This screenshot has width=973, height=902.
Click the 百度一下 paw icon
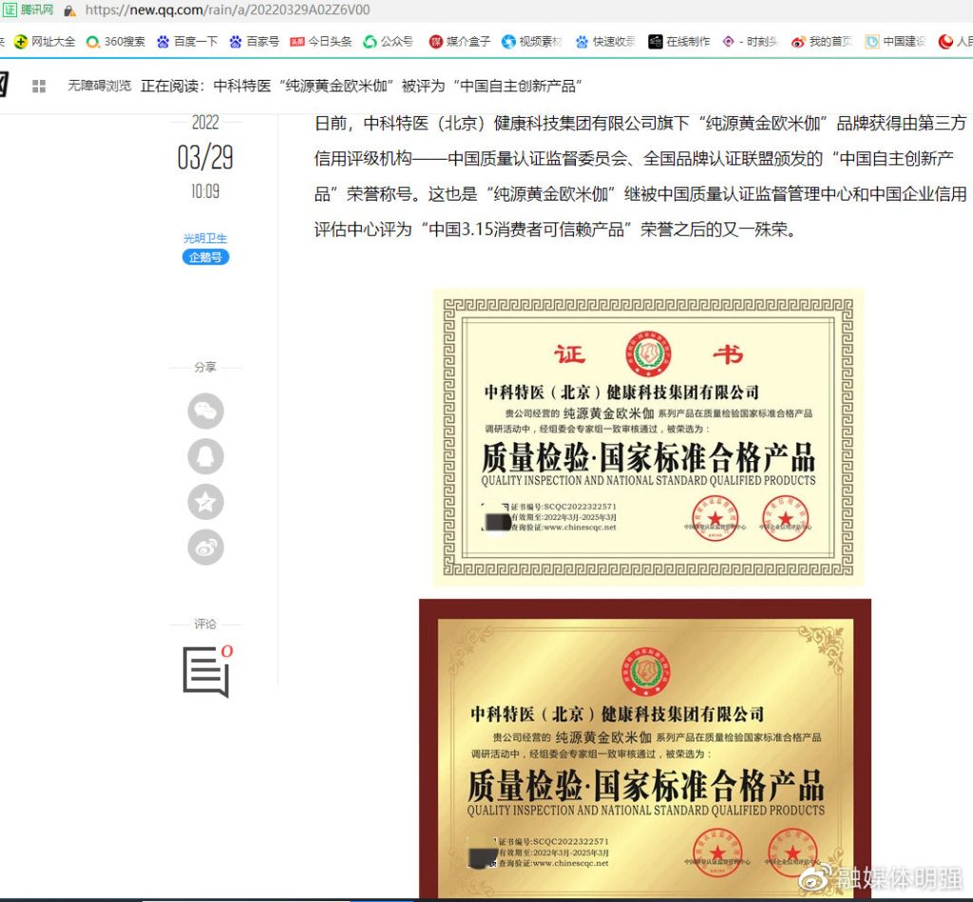click(x=163, y=42)
